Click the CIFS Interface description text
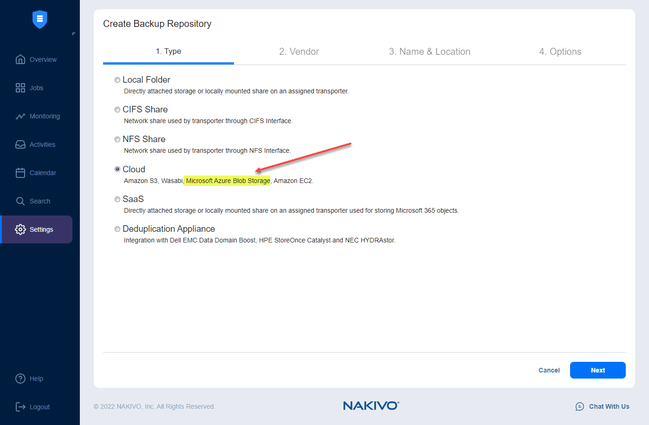This screenshot has width=649, height=425. 208,121
